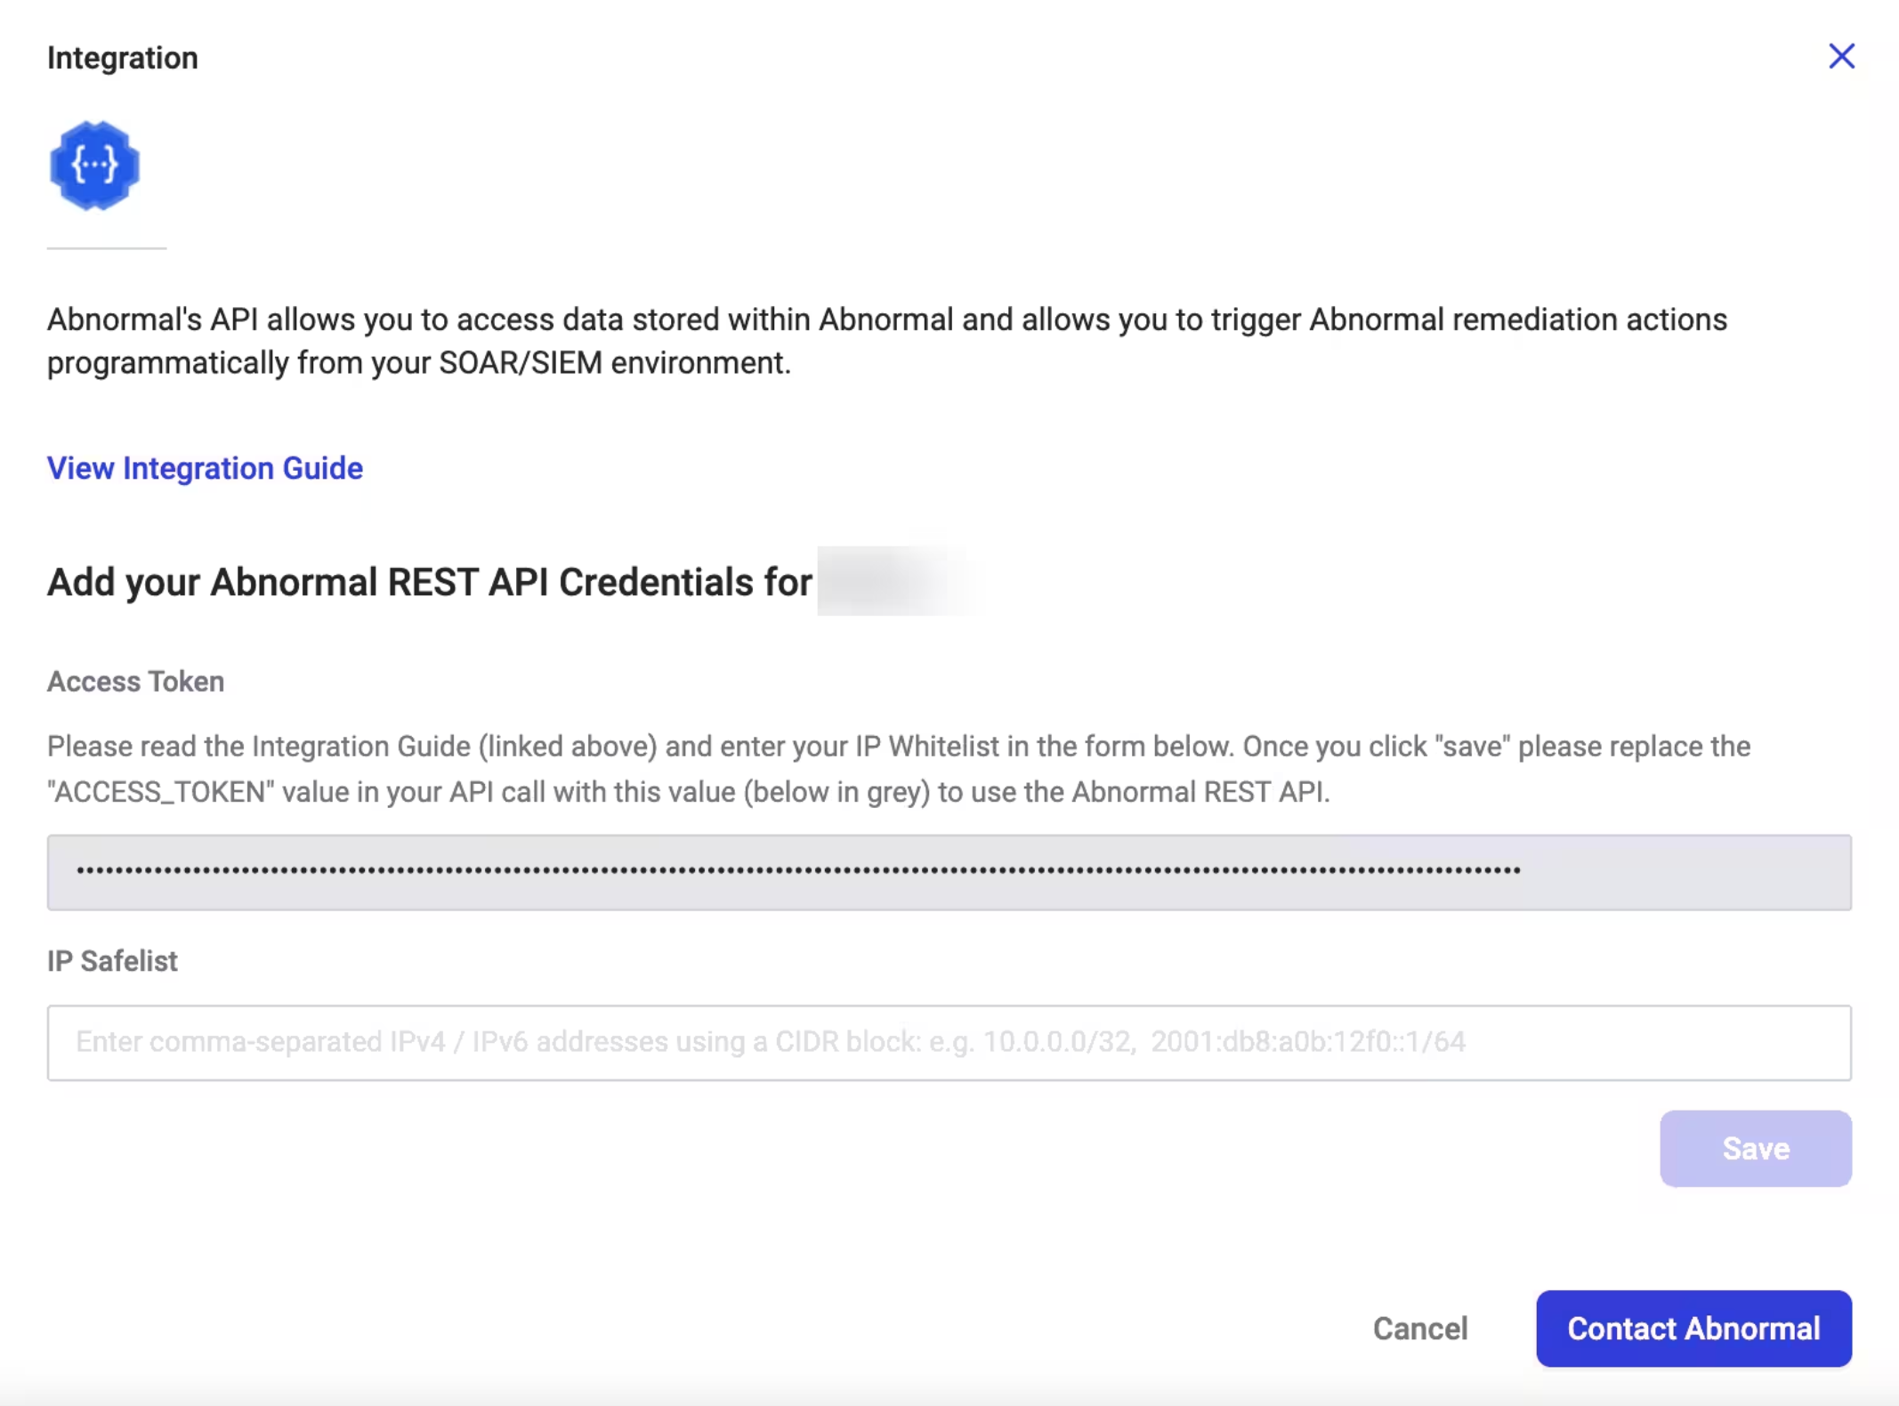Open the View Integration Guide link
Viewport: 1899px width, 1406px height.
point(205,468)
